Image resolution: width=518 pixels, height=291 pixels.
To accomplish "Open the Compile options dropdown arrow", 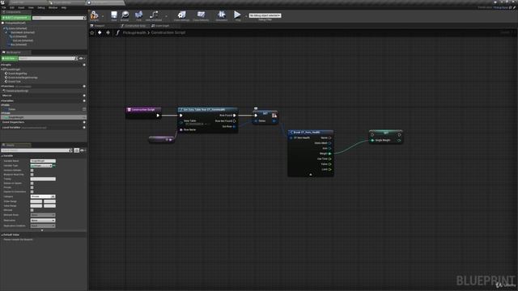I will click(103, 16).
